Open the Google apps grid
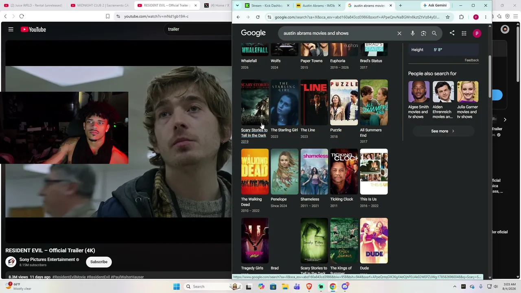521x293 pixels. click(464, 33)
